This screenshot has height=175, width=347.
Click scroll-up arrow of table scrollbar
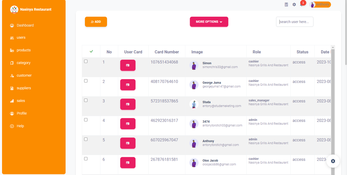[x=333, y=47]
